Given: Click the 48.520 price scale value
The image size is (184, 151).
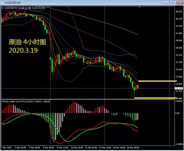Looking at the screenshot, I should pos(179,12).
